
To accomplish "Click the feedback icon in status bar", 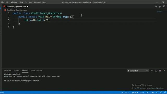I will (x=165, y=92).
